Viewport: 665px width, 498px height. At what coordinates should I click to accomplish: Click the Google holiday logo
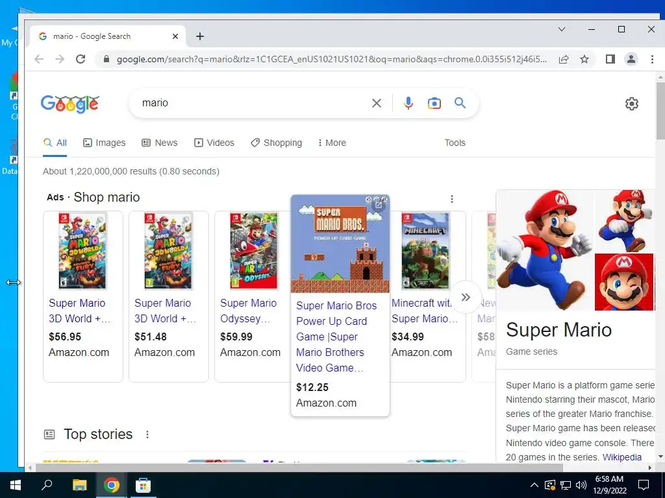[70, 103]
